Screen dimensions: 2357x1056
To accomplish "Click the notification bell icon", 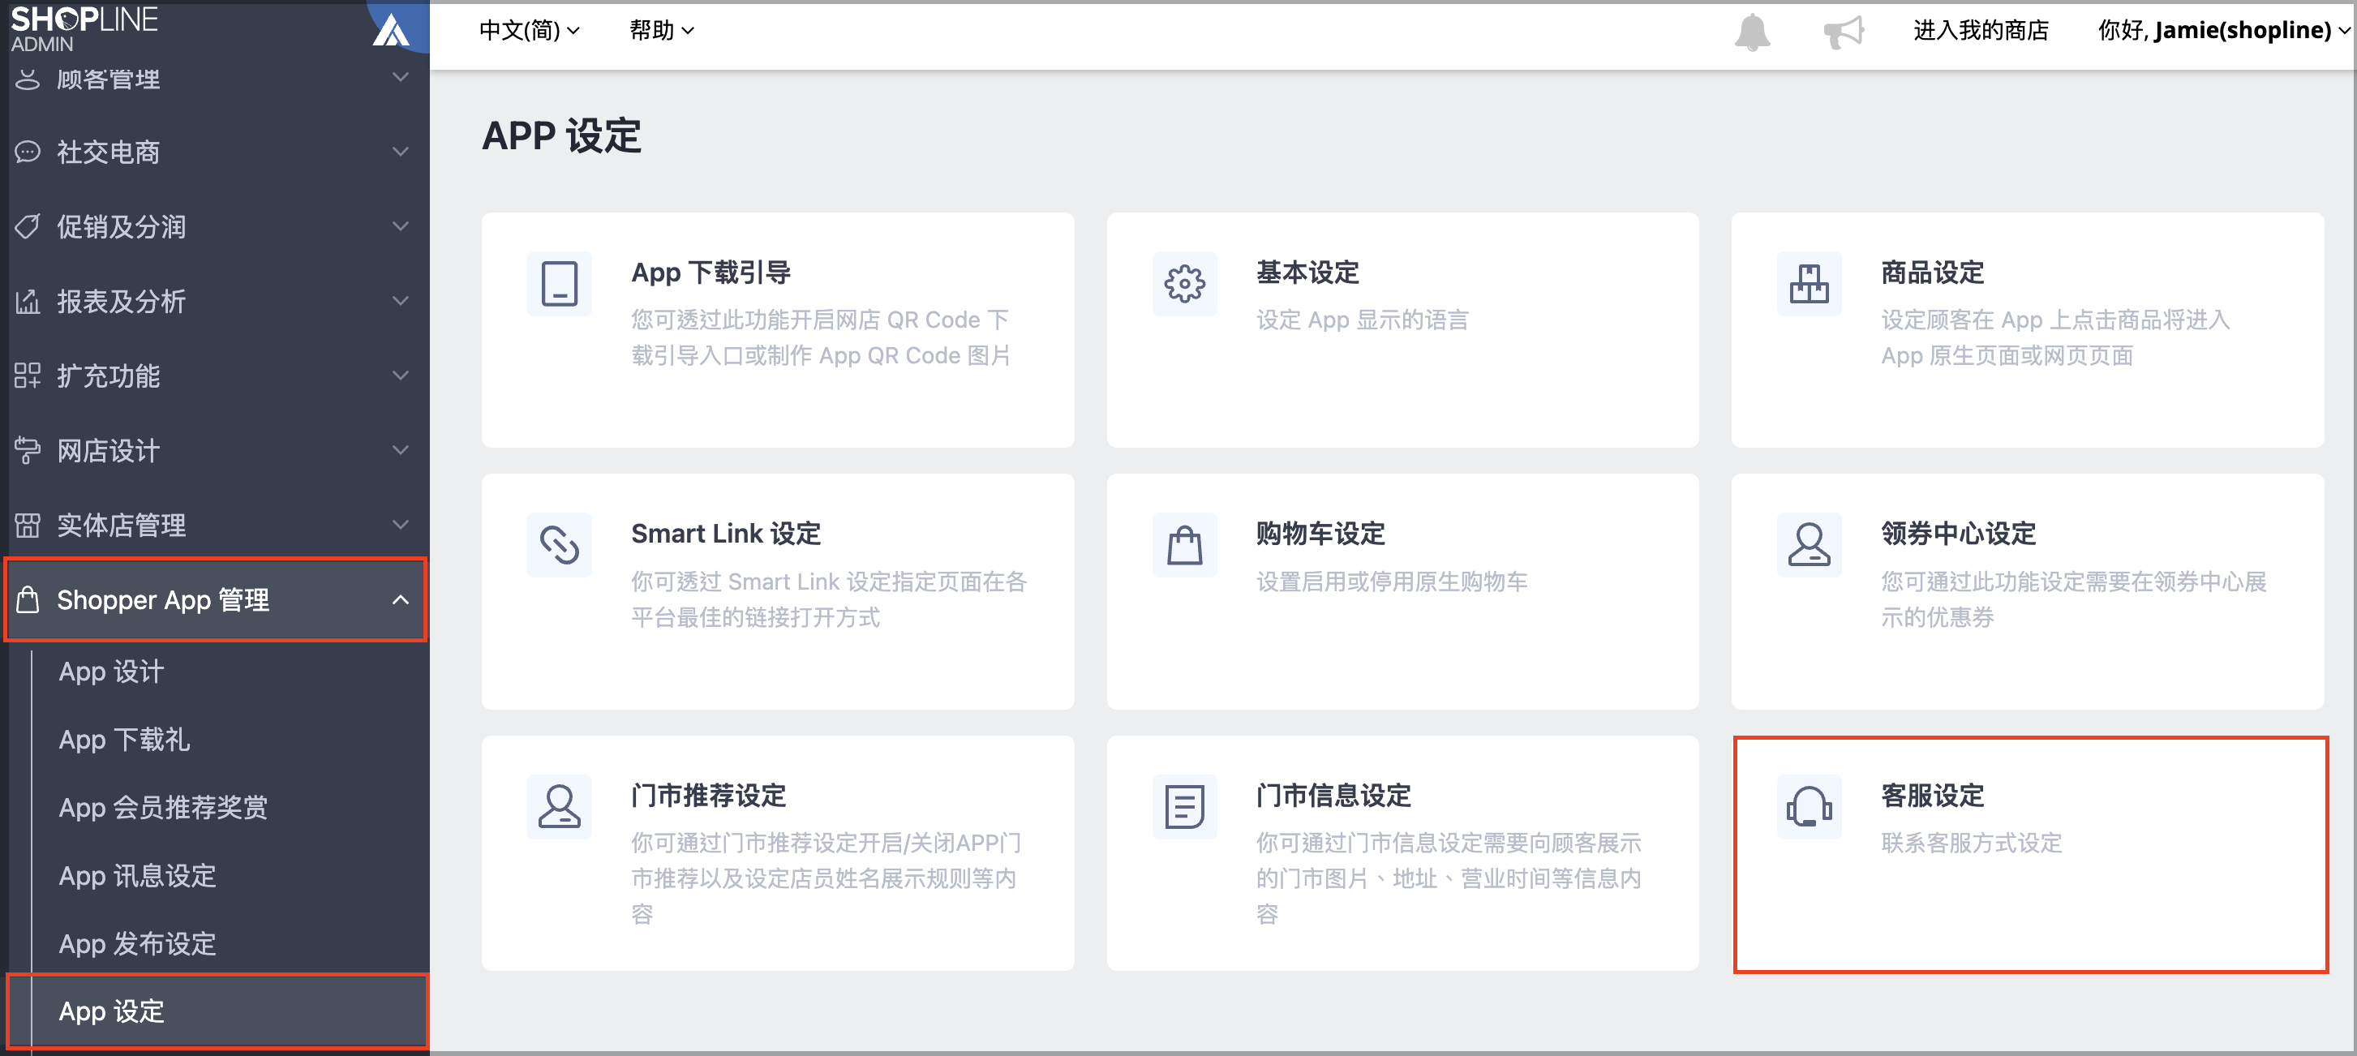I will [1751, 32].
